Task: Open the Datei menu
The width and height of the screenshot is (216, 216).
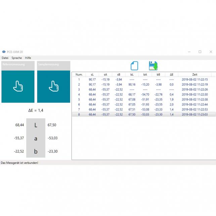Action: coord(5,58)
